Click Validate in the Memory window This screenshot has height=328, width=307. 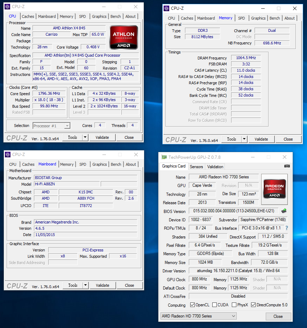(261, 139)
